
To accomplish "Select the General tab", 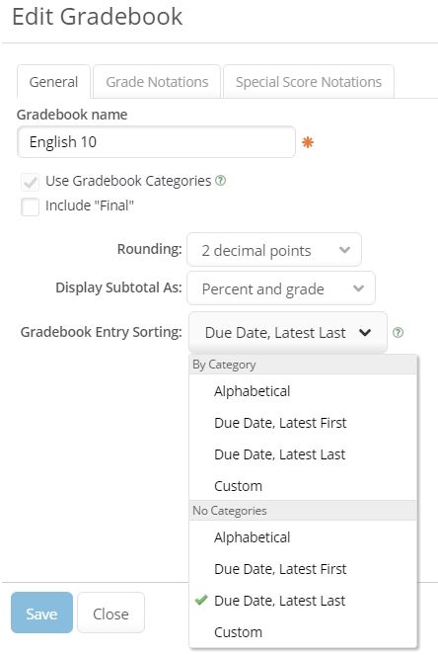I will pos(53,82).
